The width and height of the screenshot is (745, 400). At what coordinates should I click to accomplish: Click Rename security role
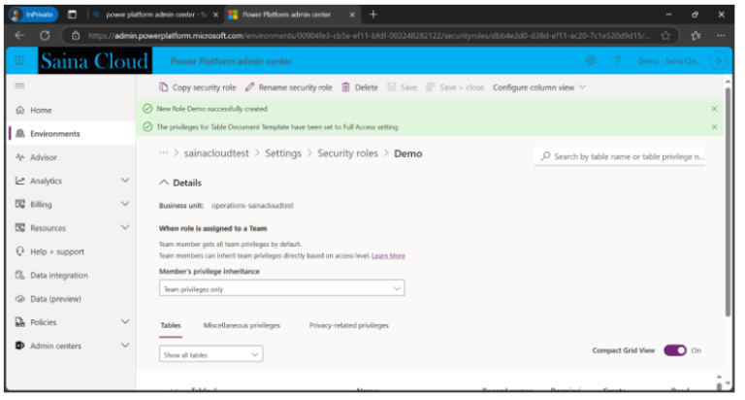pos(288,87)
